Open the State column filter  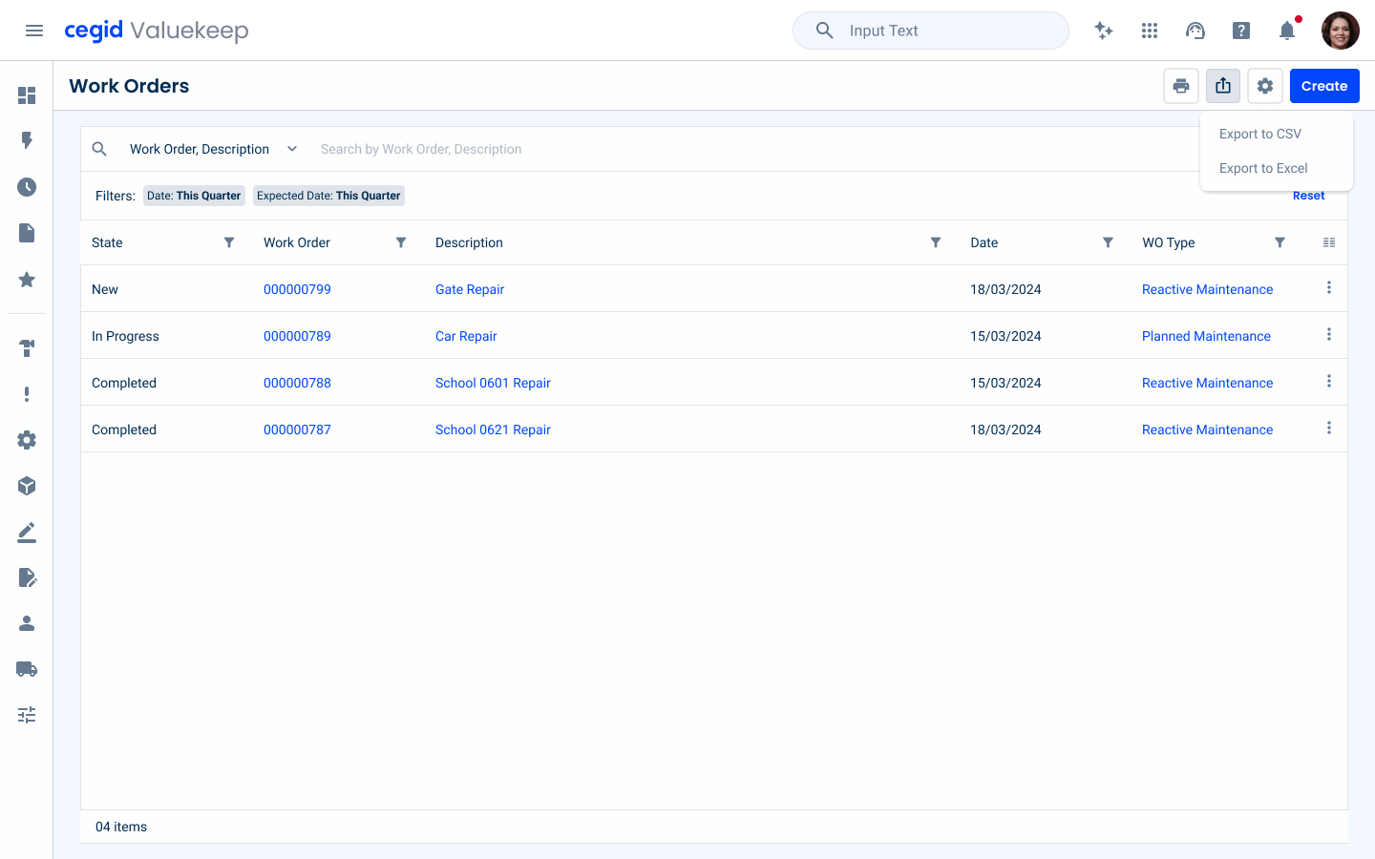[x=229, y=242]
